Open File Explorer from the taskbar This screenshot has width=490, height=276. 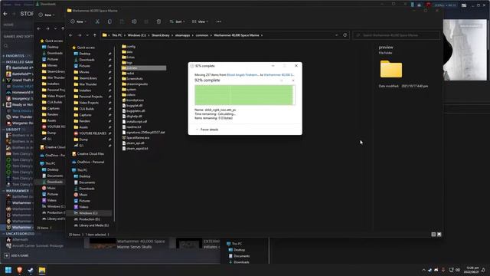click(42, 270)
